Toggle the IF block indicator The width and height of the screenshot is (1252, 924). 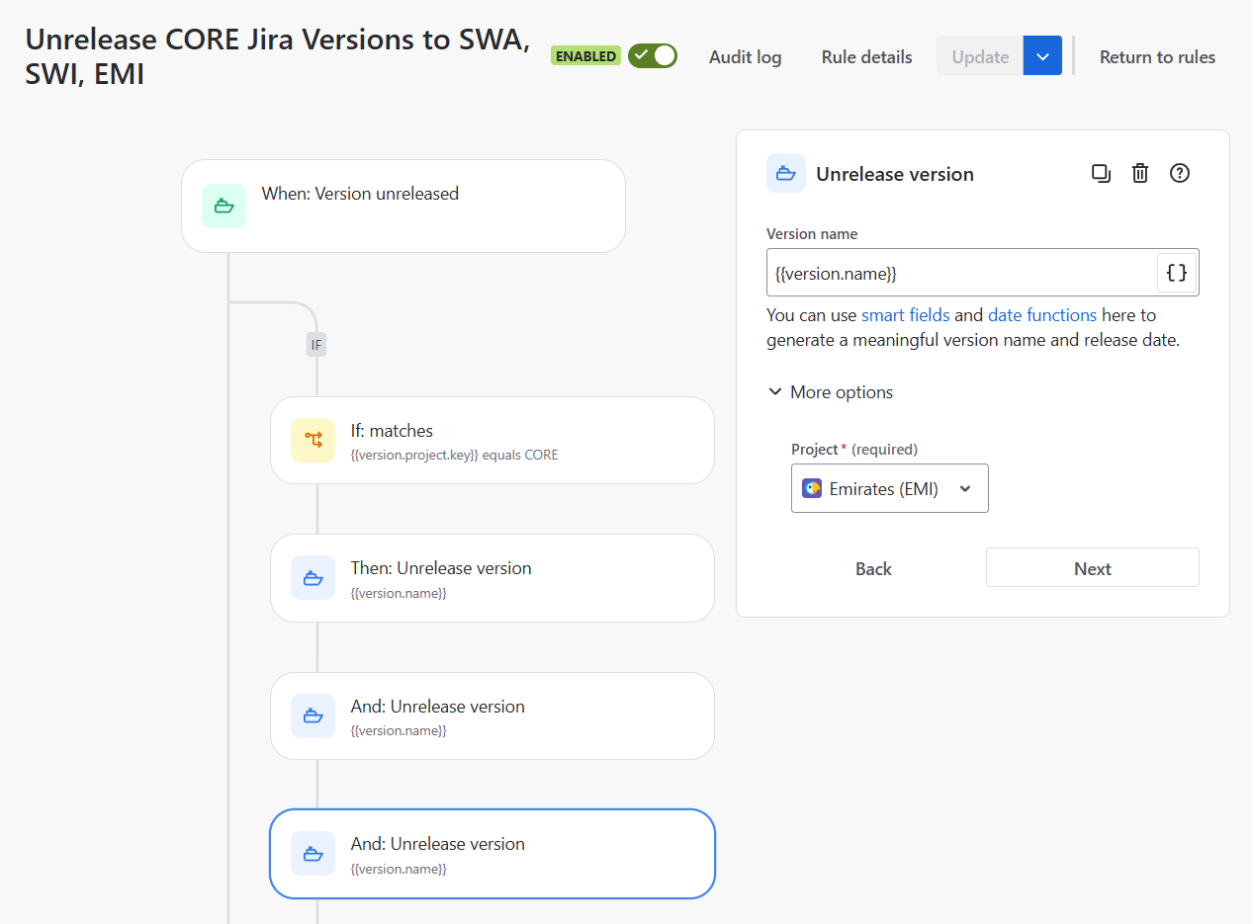click(x=315, y=344)
